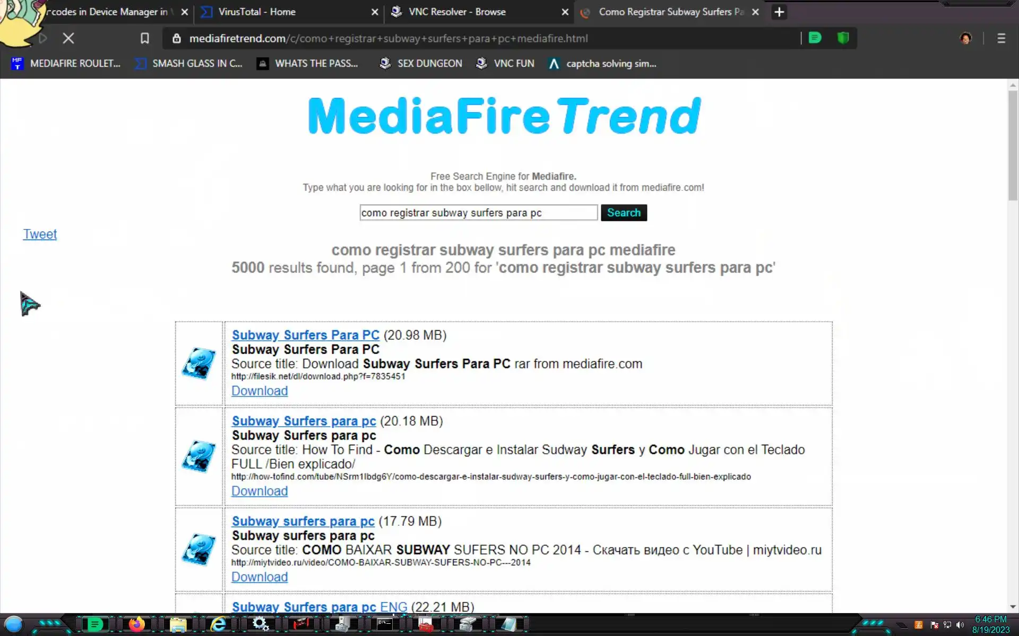Click the page vertical scrollbar thumb
Screen dimensions: 1019x636
click(1013, 146)
